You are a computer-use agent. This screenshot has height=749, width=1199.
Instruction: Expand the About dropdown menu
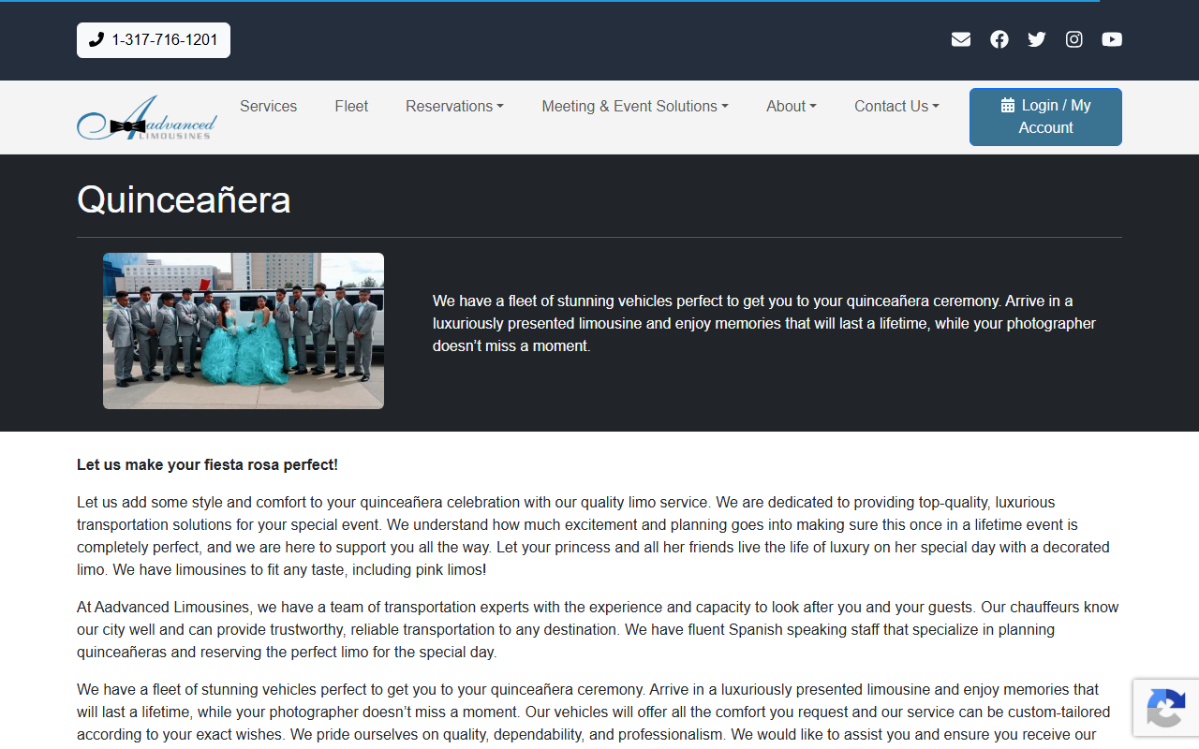coord(792,106)
